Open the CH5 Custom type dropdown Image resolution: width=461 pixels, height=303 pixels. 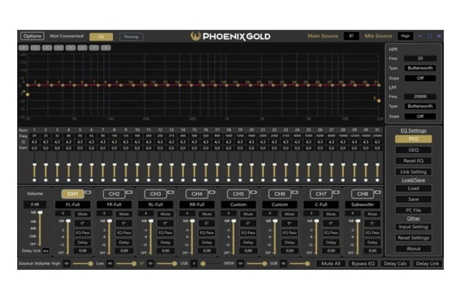(238, 205)
